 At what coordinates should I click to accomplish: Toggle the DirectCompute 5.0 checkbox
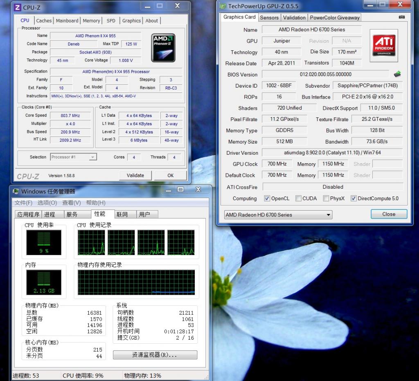tap(354, 198)
